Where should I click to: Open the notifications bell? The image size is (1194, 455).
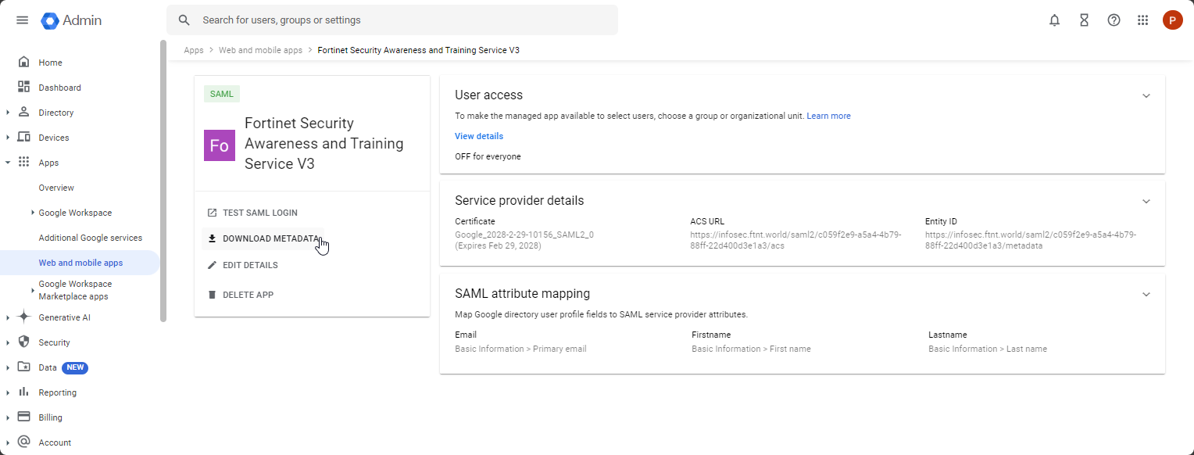coord(1054,20)
